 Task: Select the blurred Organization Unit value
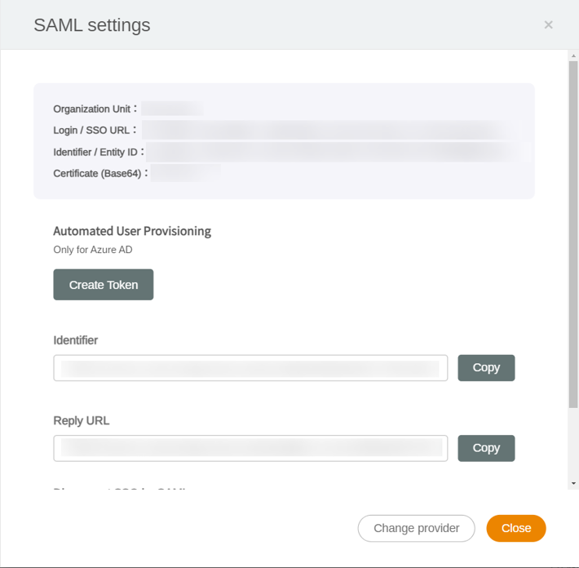click(x=173, y=109)
